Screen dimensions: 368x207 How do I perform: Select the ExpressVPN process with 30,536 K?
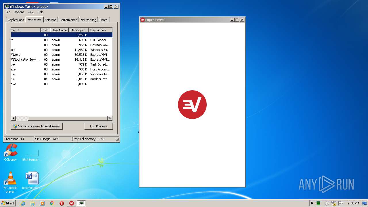click(62, 55)
